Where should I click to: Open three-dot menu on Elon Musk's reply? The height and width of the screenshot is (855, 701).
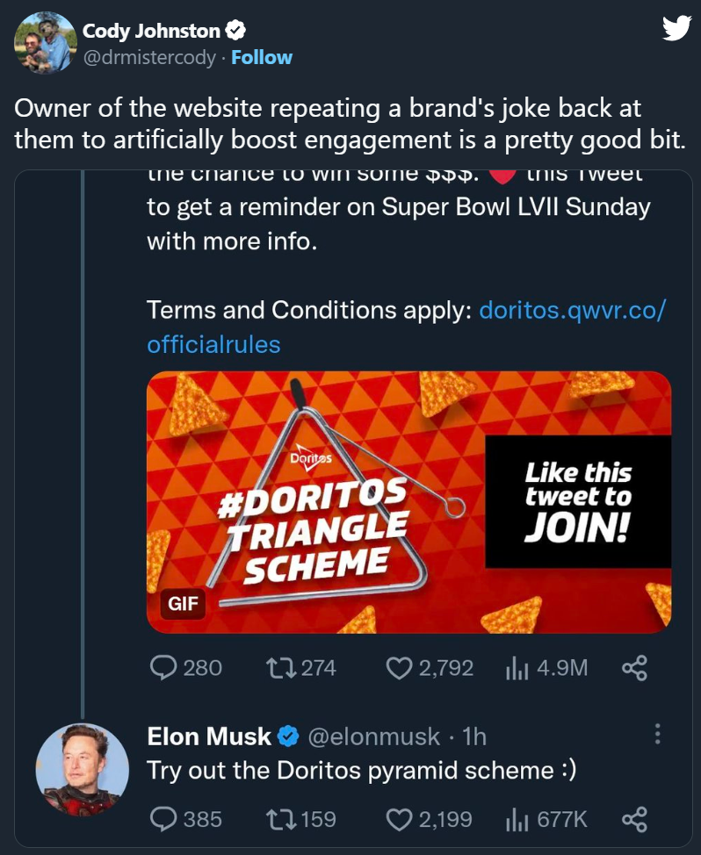pos(658,735)
